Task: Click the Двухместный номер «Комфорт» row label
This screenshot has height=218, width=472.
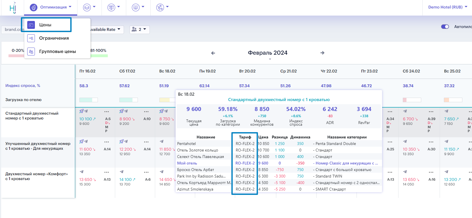Action: pyautogui.click(x=37, y=176)
